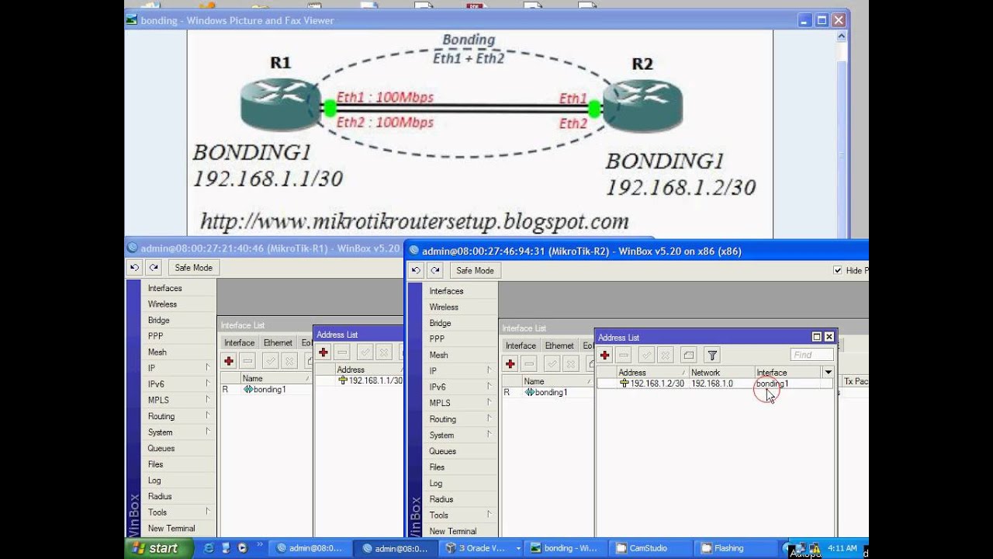Click the redo icon in the MikroTik-R1 window

154,267
